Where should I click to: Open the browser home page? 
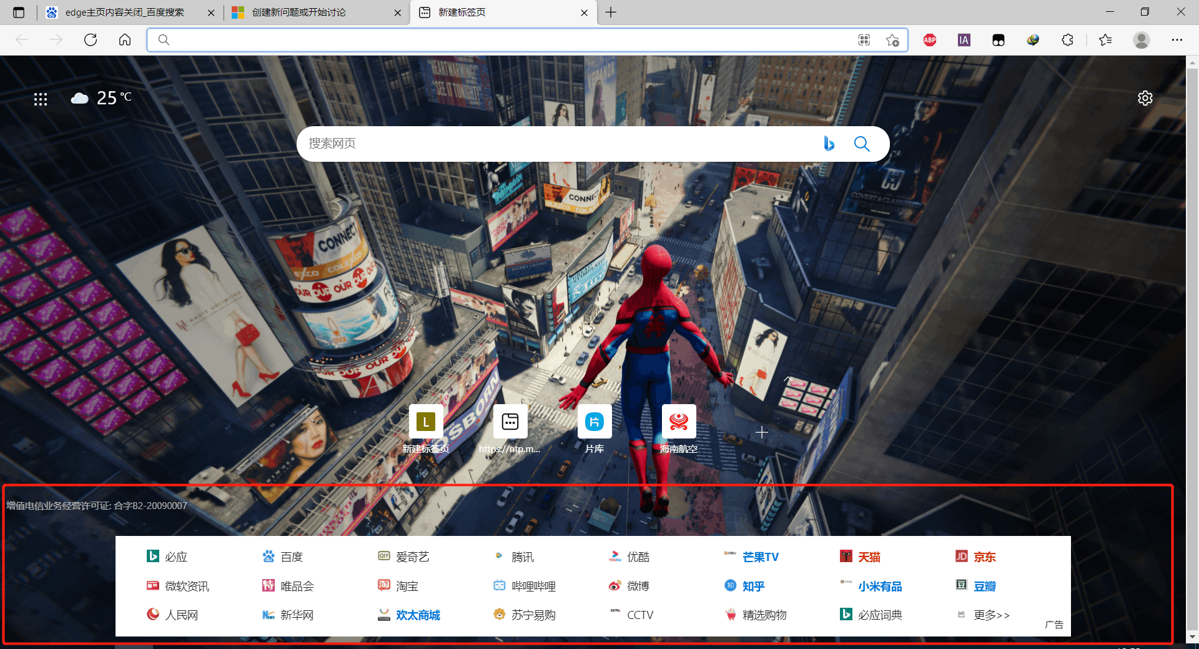125,40
